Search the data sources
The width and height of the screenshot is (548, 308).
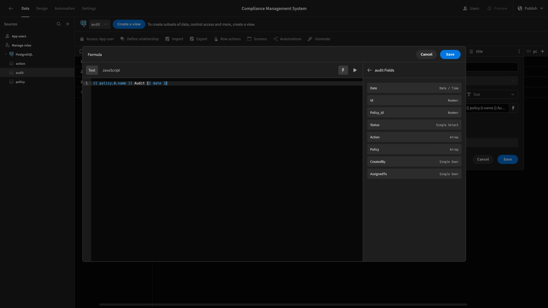click(59, 24)
